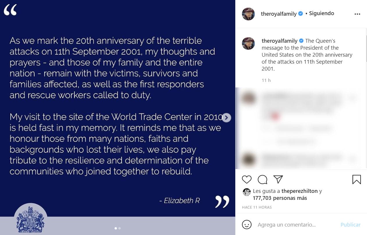The width and height of the screenshot is (367, 235).
Task: Click theroyalfamily username in the caption
Action: [279, 41]
